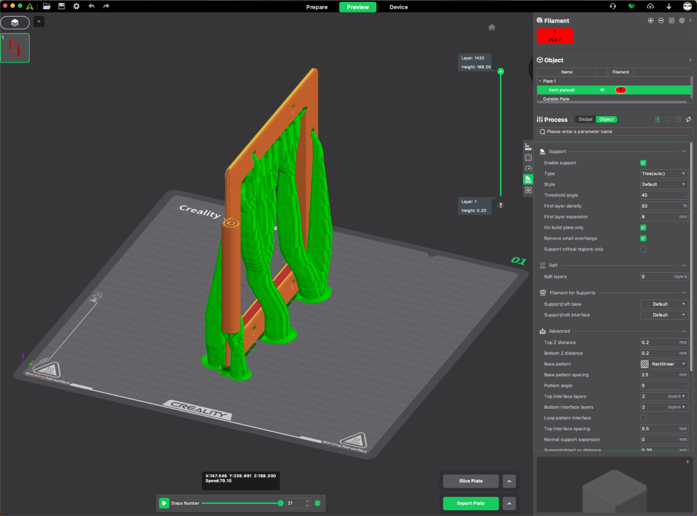Play the Steps Number print simulation
The image size is (697, 516).
(164, 503)
